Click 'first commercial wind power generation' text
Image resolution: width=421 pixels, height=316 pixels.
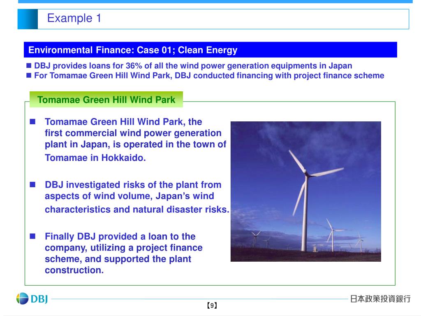133,133
